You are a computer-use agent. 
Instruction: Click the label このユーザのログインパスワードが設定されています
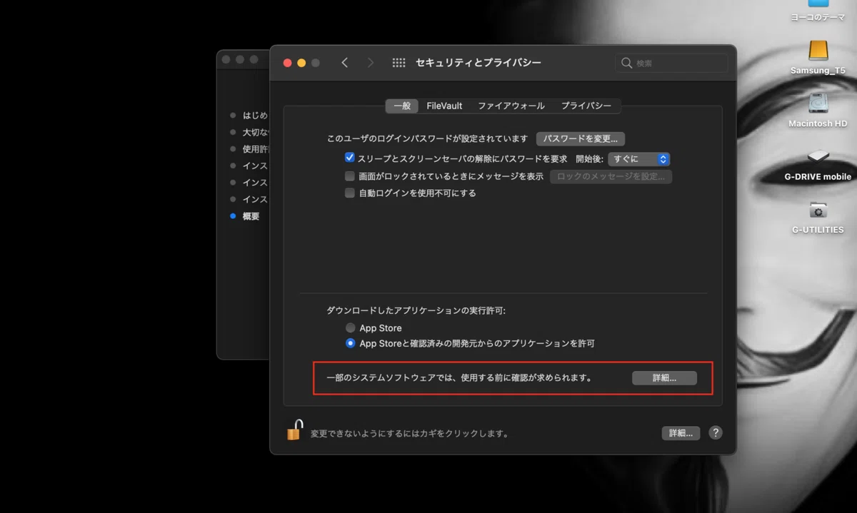click(x=427, y=138)
